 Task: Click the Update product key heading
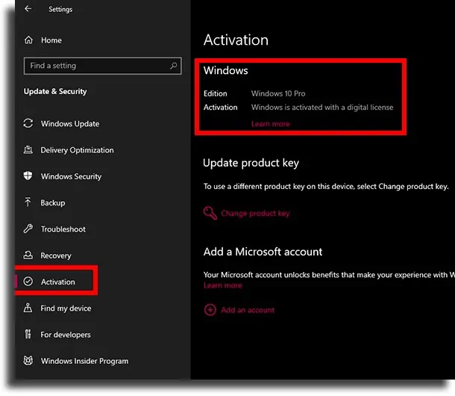pos(251,163)
